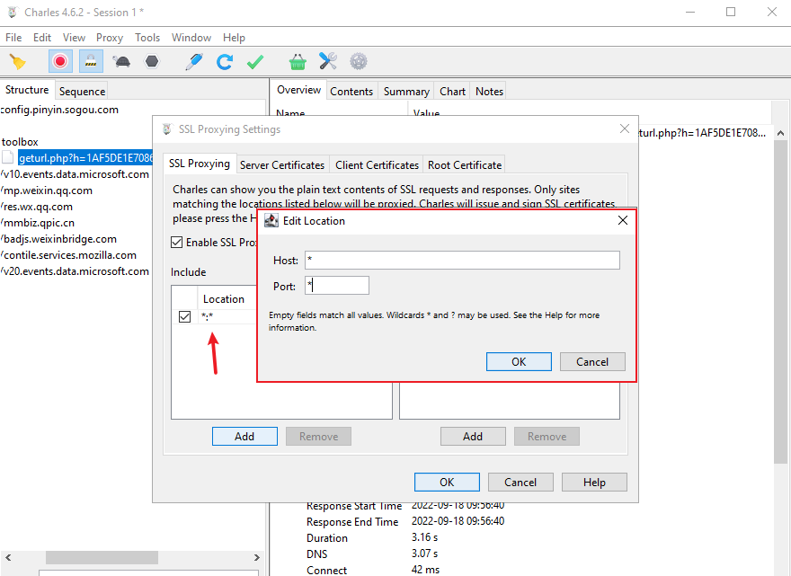Click Remove under Exclude list
This screenshot has width=791, height=576.
click(547, 437)
